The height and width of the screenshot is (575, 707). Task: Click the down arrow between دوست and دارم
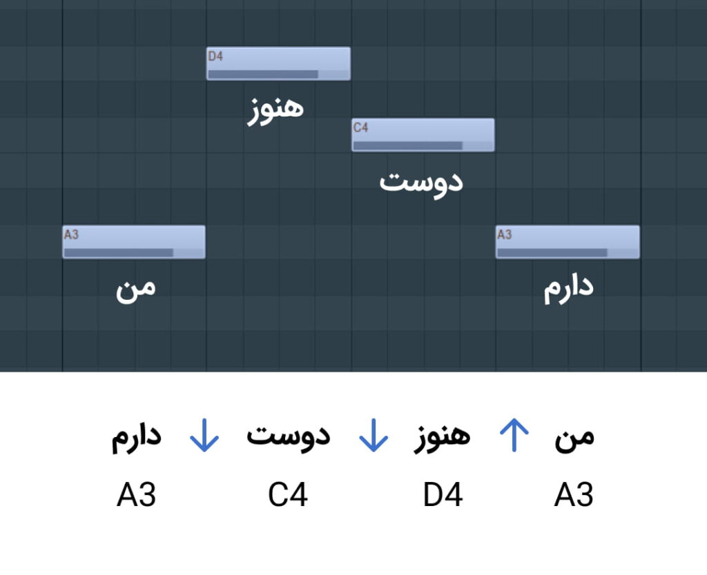(204, 435)
